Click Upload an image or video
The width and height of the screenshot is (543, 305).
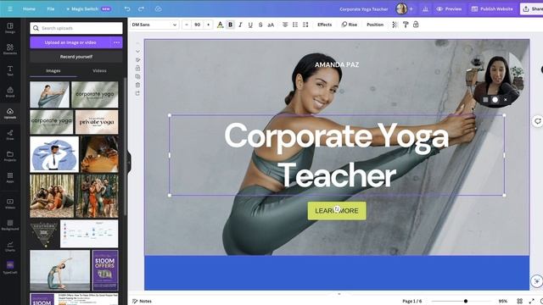[x=70, y=42]
